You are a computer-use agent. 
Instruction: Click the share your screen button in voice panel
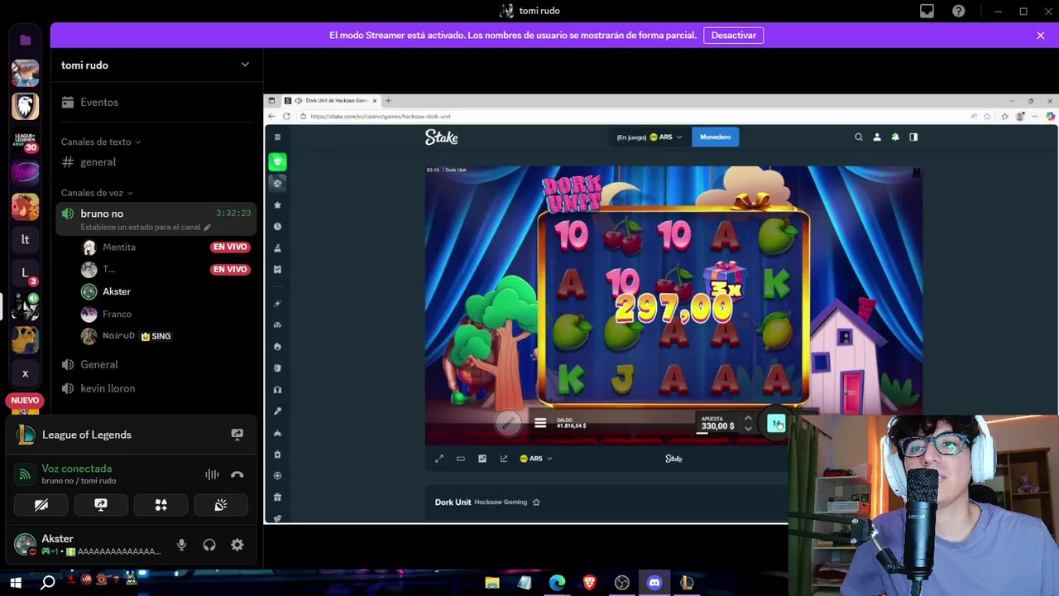coord(101,505)
